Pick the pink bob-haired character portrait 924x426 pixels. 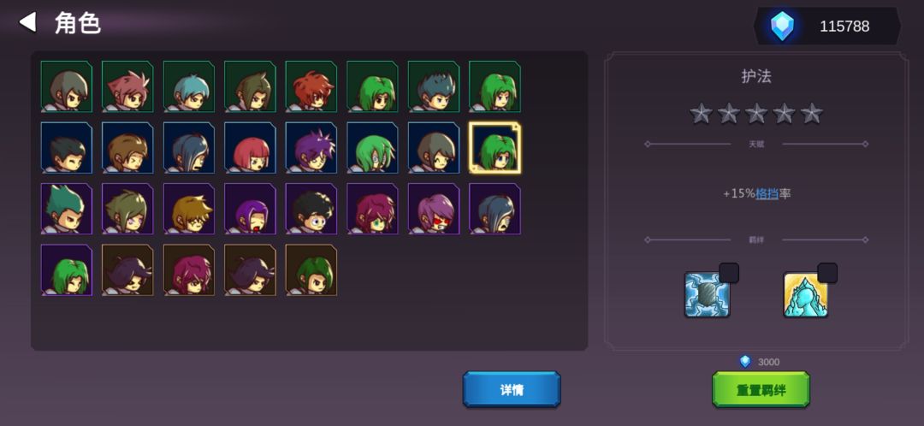pos(250,148)
